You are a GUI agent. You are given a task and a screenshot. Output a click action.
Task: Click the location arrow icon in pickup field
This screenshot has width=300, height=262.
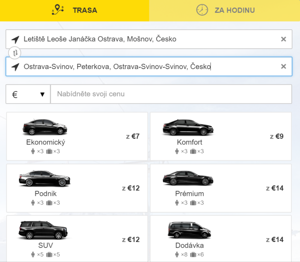pyautogui.click(x=15, y=39)
